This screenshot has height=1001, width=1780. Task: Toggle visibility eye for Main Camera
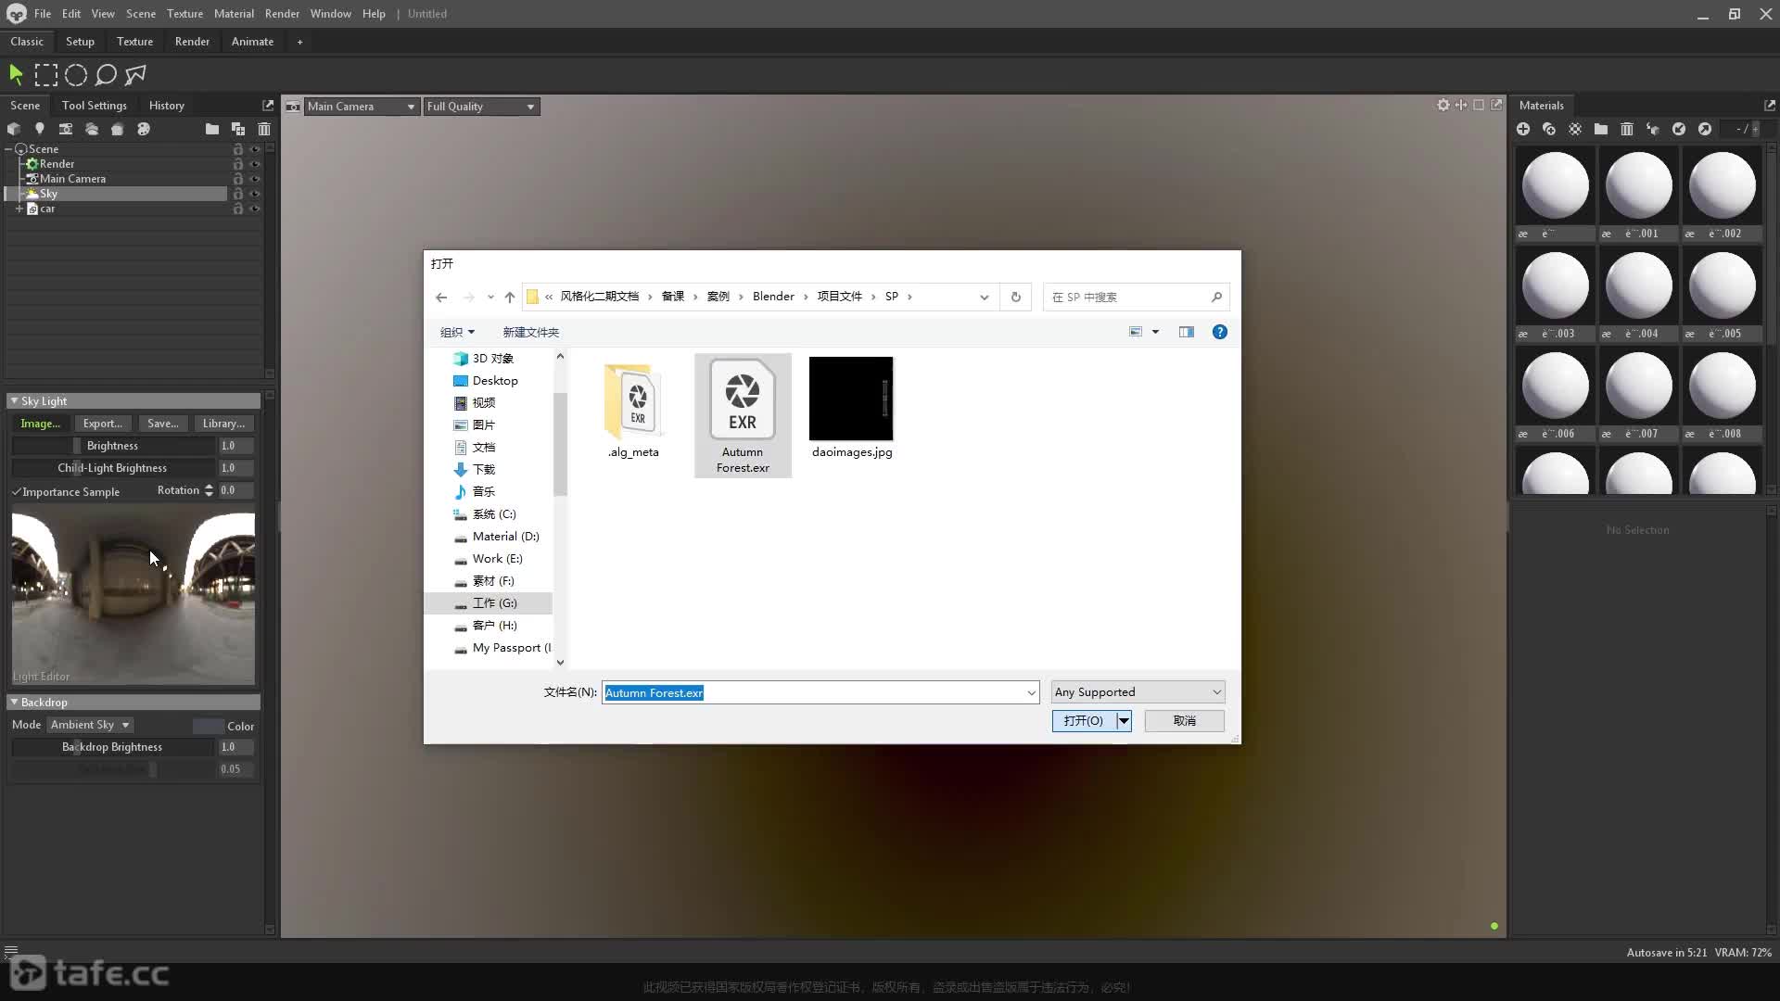tap(255, 179)
